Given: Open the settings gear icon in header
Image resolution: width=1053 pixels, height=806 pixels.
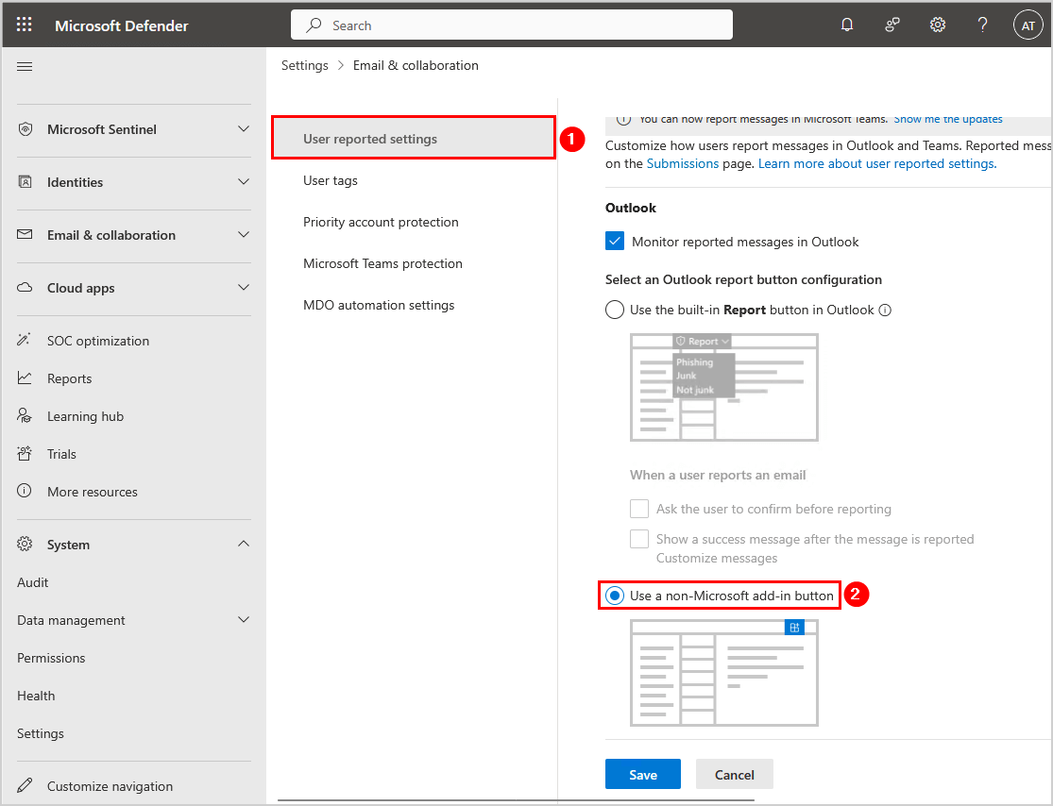Looking at the screenshot, I should point(938,25).
